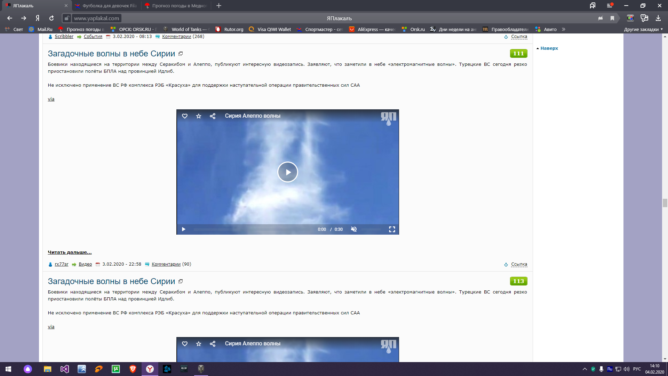
Task: Click the green 113 rating badge
Action: click(518, 281)
